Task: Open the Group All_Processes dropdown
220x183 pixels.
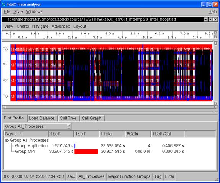Action: [x=37, y=126]
